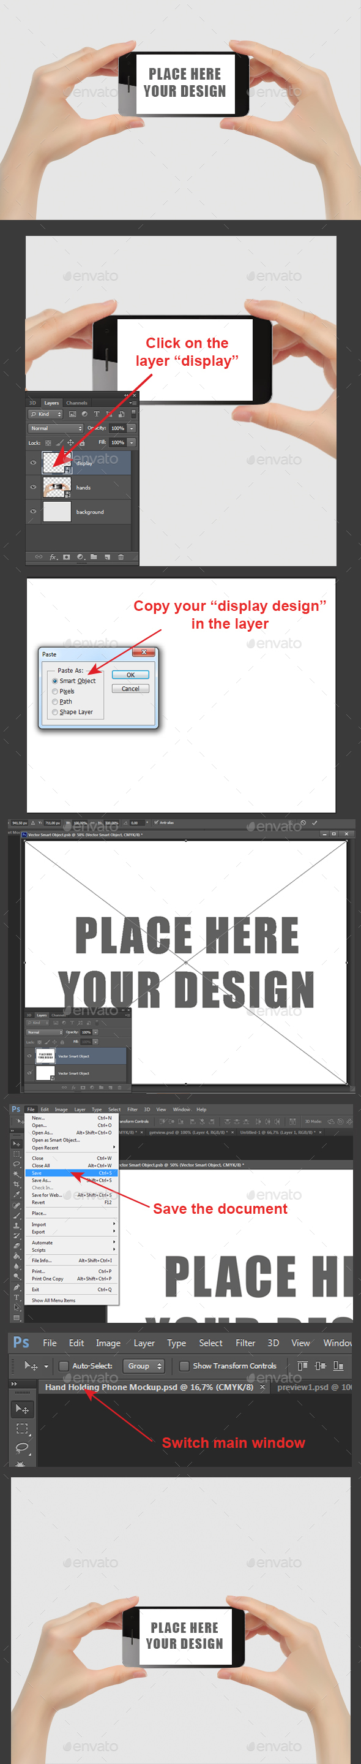Click the create new layer icon
The width and height of the screenshot is (361, 1764).
coord(107,558)
